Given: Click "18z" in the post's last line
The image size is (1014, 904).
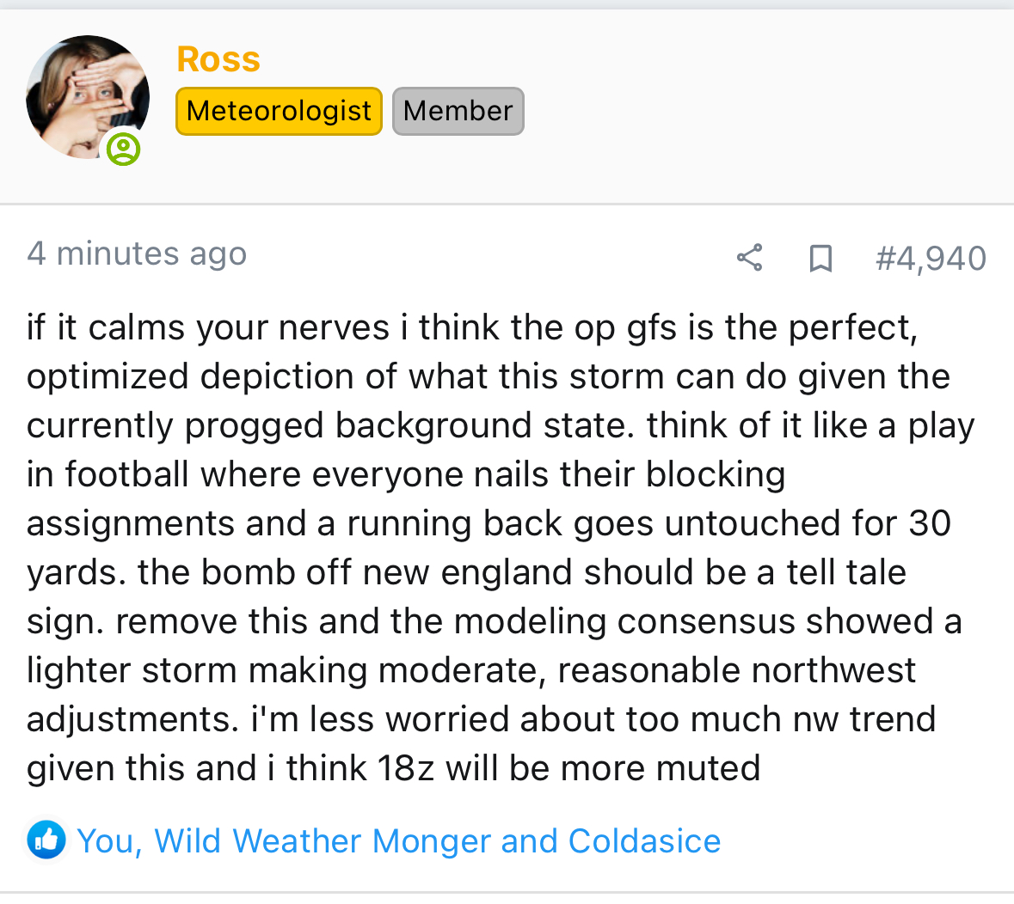Looking at the screenshot, I should point(406,767).
